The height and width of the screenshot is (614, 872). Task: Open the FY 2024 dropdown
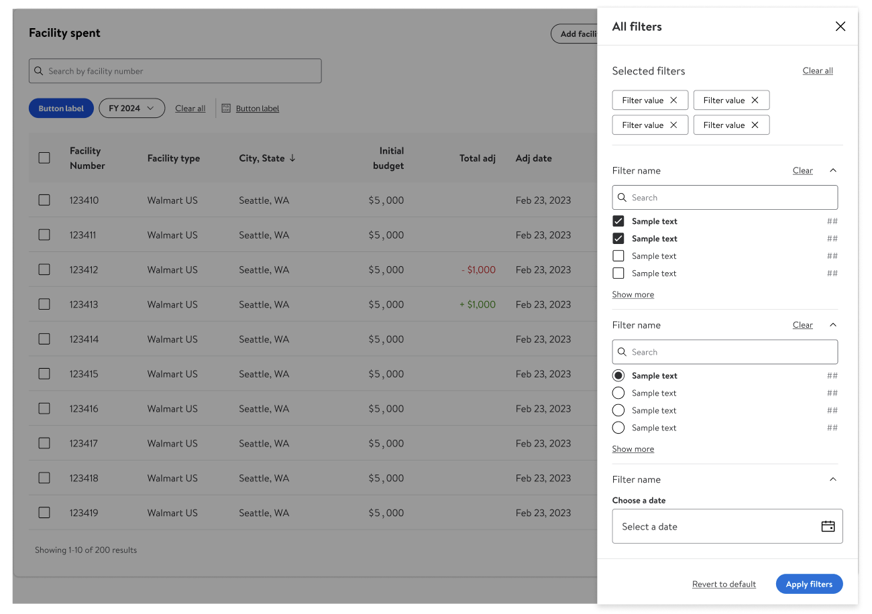pyautogui.click(x=131, y=109)
